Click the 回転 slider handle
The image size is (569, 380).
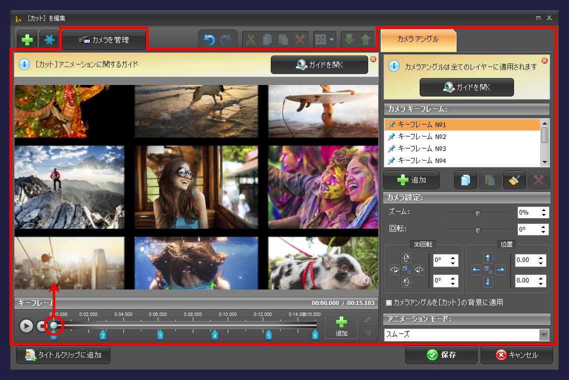click(x=478, y=230)
